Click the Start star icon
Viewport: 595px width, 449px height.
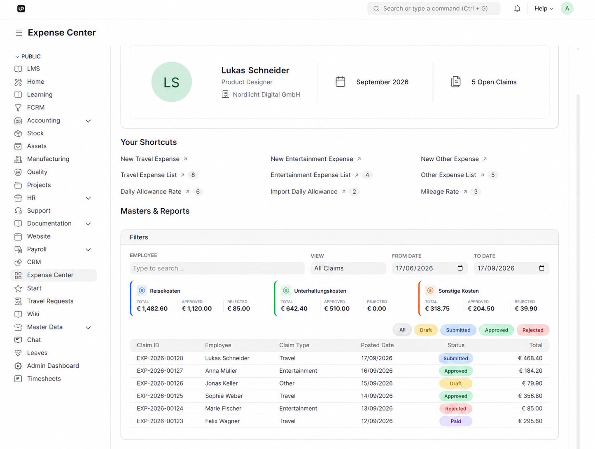click(x=18, y=288)
